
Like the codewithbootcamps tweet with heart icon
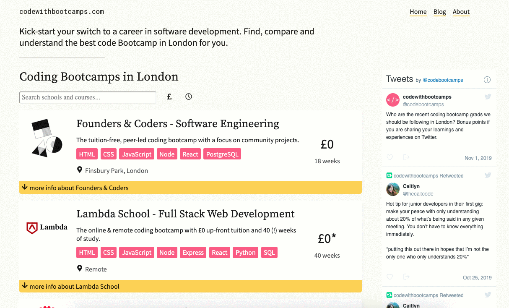pos(390,157)
